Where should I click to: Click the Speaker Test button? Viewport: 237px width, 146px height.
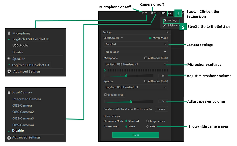[114, 95]
